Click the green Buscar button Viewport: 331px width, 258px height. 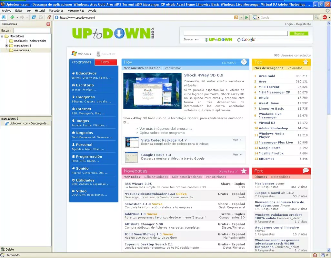point(299,33)
